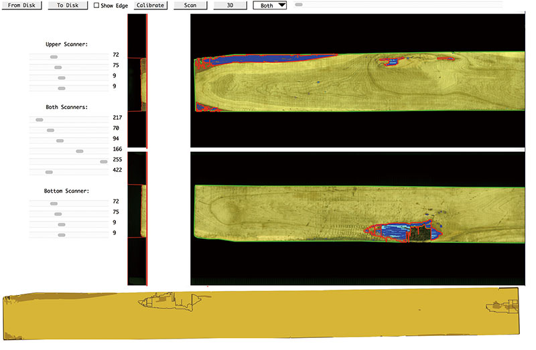Click the From Disk button
The height and width of the screenshot is (350, 536).
pyautogui.click(x=22, y=5)
